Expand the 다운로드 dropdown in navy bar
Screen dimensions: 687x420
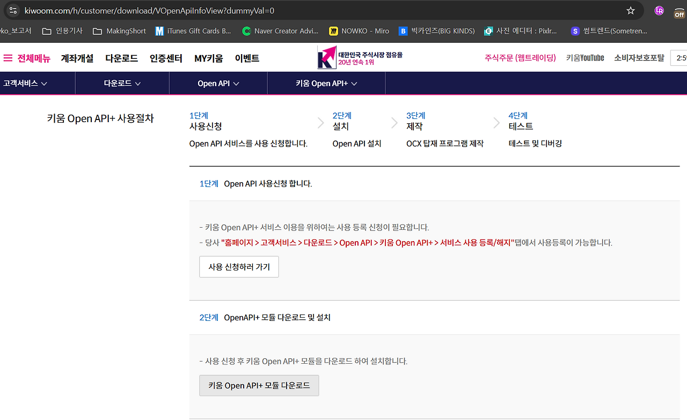coord(122,83)
